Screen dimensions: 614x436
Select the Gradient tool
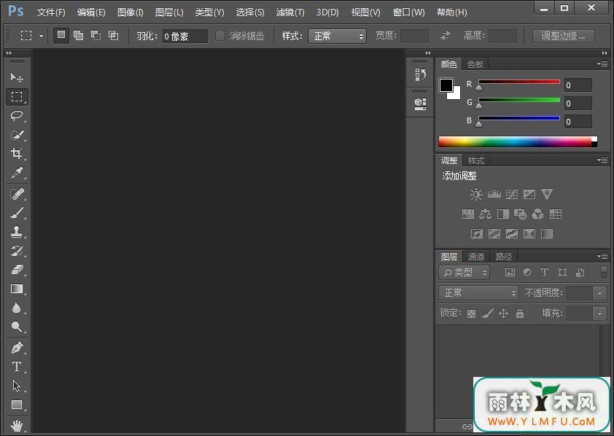click(17, 289)
